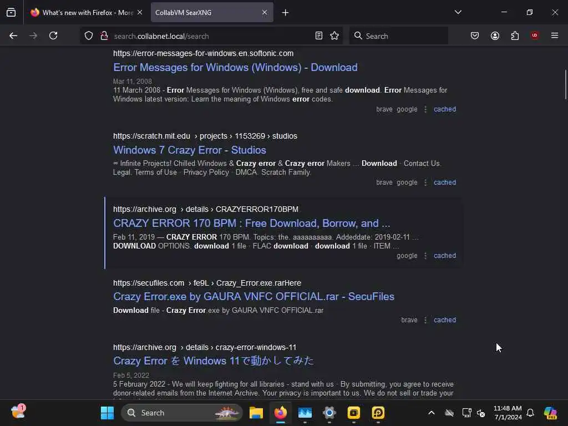Click 'Mar 11, 2008' date text
The height and width of the screenshot is (426, 568).
pyautogui.click(x=133, y=81)
